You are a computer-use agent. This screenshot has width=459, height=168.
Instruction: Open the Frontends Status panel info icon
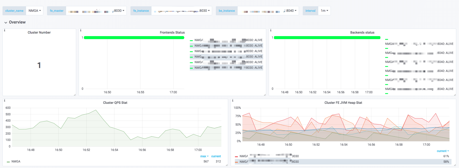click(x=81, y=30)
